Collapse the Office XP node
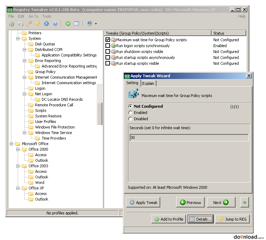The height and width of the screenshot is (240, 266). (x=18, y=188)
